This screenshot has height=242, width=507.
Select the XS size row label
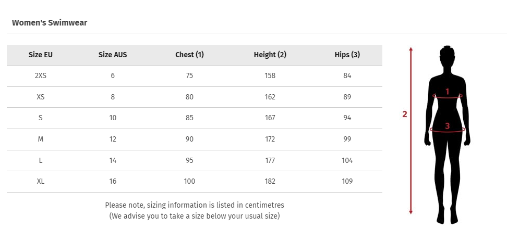40,97
